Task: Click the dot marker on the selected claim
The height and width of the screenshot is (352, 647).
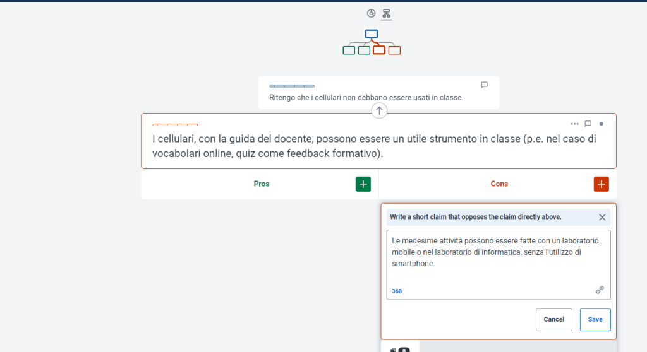Action: click(x=602, y=124)
